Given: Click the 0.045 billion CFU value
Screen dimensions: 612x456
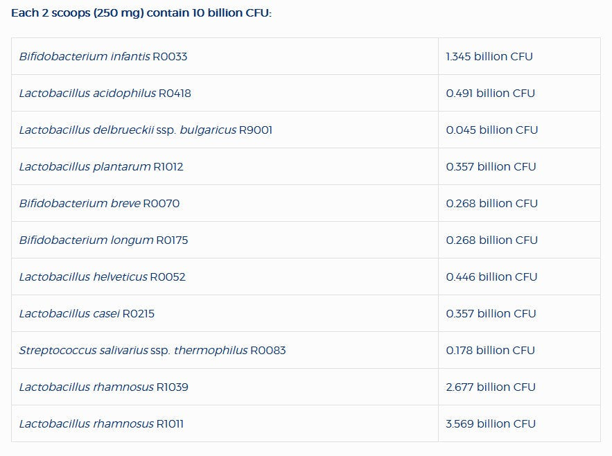Looking at the screenshot, I should 492,130.
